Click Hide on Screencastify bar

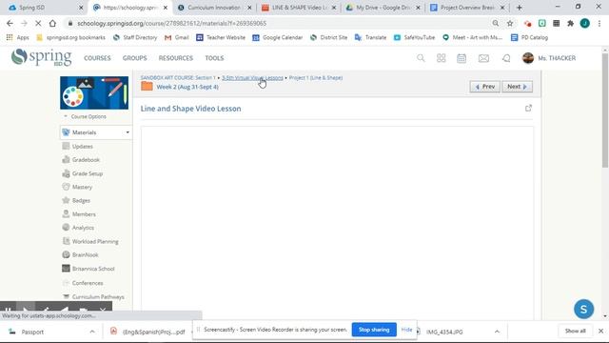coord(406,330)
